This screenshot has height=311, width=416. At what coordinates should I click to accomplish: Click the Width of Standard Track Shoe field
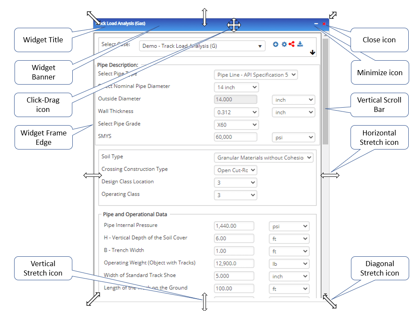click(234, 276)
